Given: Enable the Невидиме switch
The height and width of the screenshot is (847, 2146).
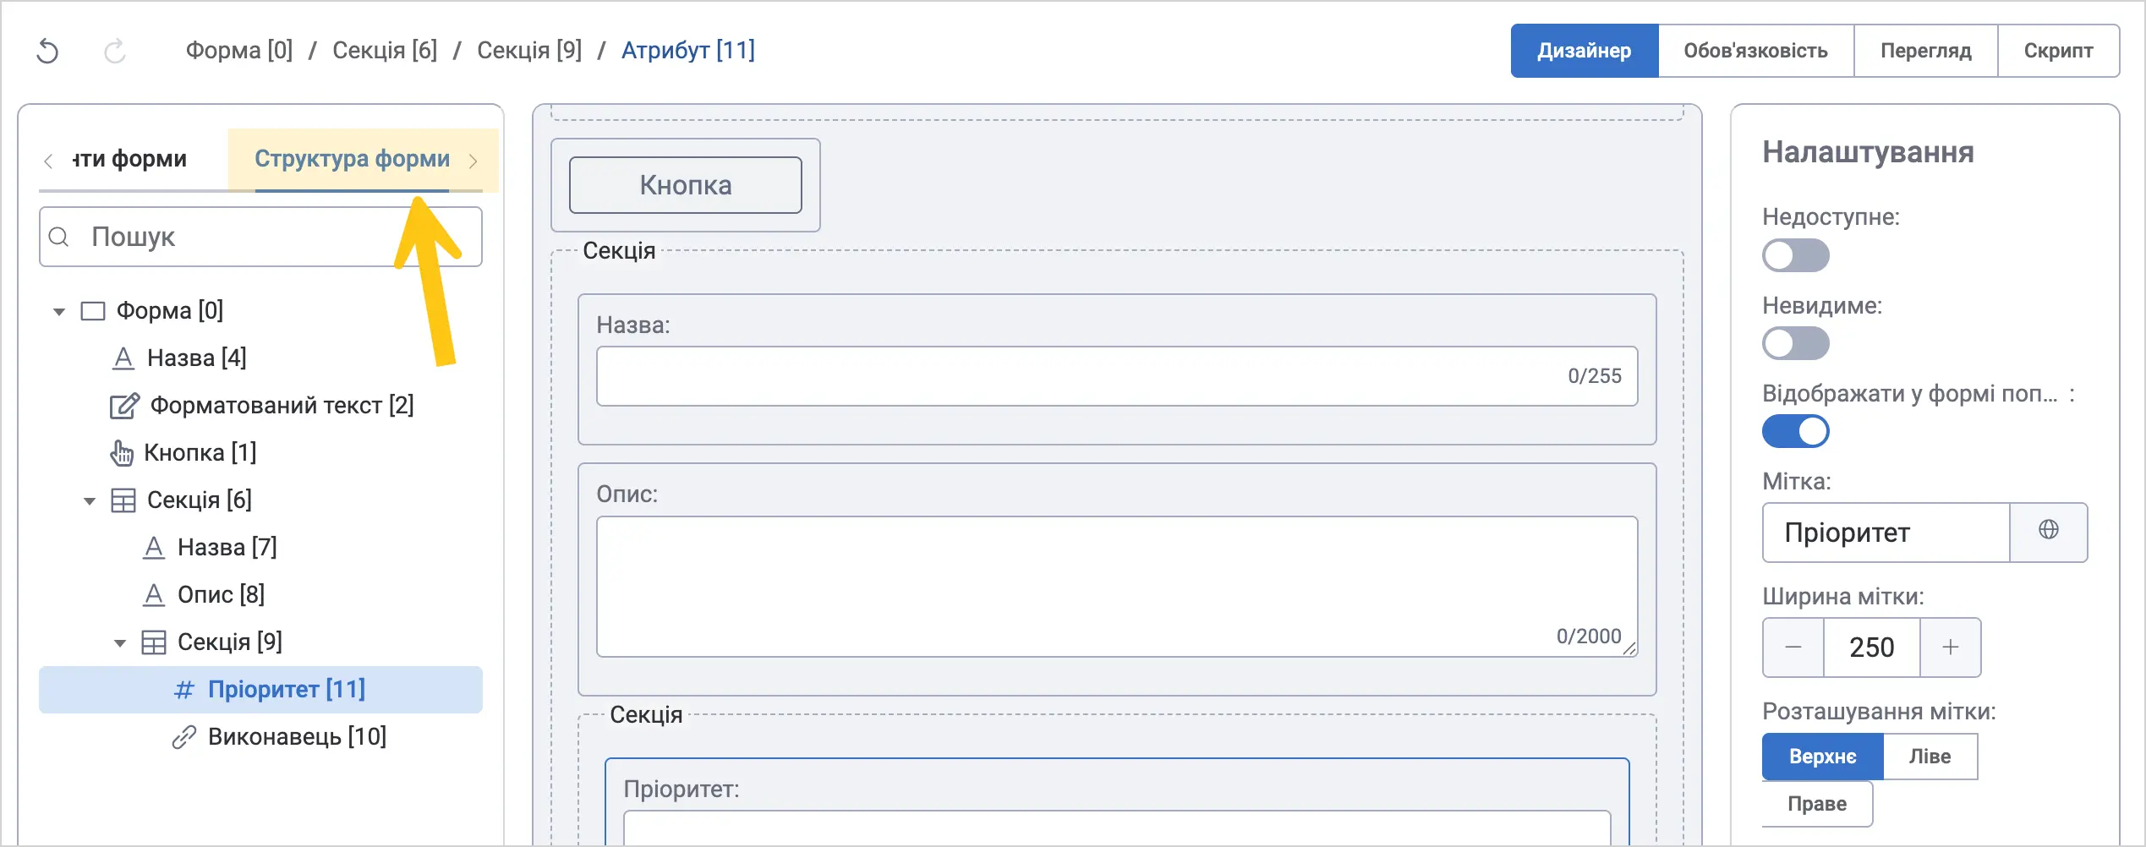Looking at the screenshot, I should pyautogui.click(x=1795, y=343).
